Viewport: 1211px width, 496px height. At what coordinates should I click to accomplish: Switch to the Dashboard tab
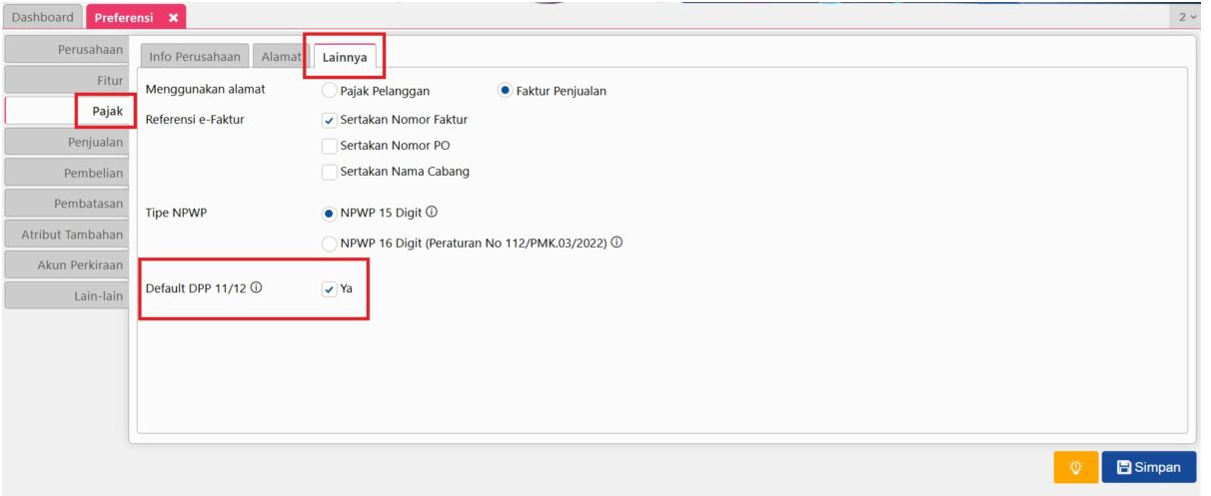click(43, 17)
